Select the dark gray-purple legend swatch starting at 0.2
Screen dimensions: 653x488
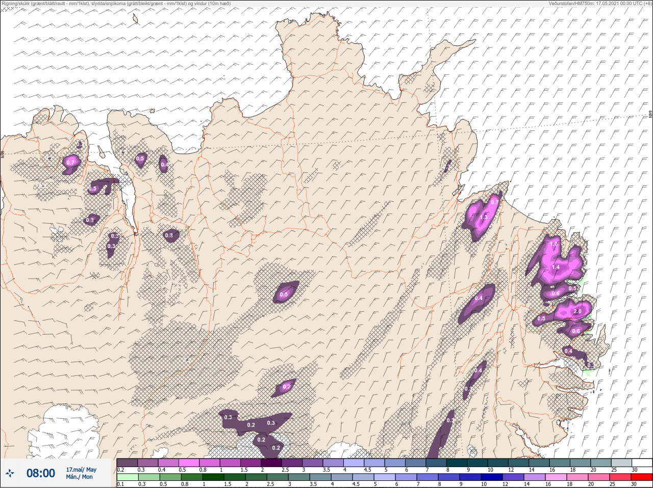pos(127,463)
